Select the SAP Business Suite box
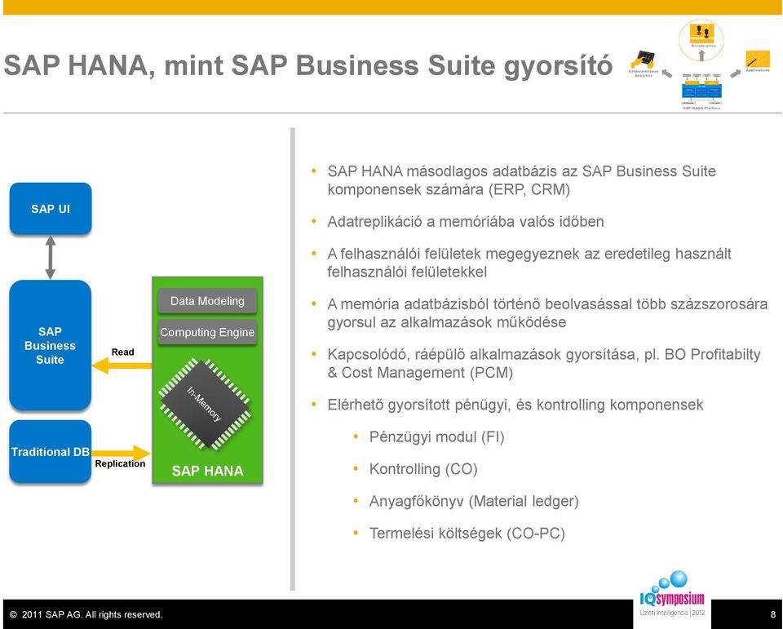The height and width of the screenshot is (629, 783). [x=50, y=345]
